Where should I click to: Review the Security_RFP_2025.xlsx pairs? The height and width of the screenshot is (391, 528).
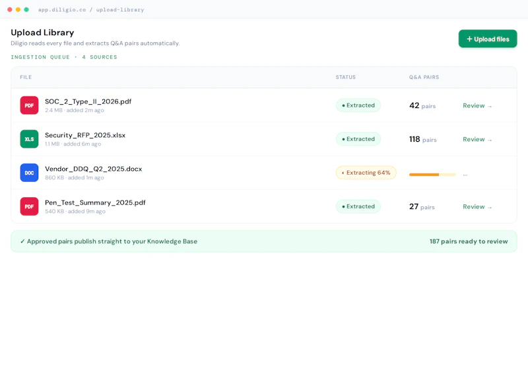click(x=477, y=139)
